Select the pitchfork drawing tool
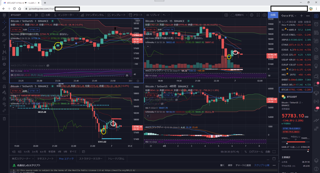320x173 pixels. click(4, 34)
